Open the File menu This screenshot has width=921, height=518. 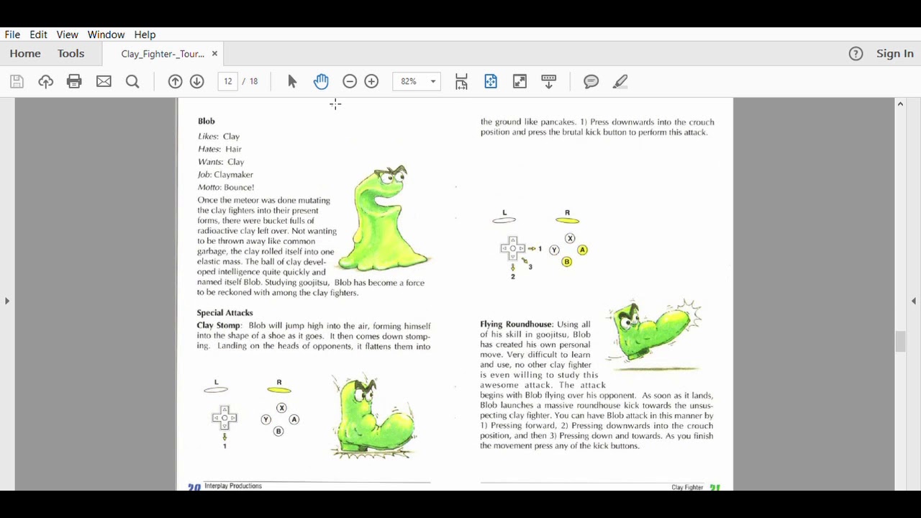click(12, 35)
